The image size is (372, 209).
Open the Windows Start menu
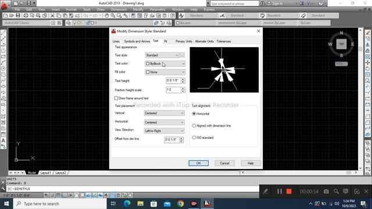pos(6,204)
